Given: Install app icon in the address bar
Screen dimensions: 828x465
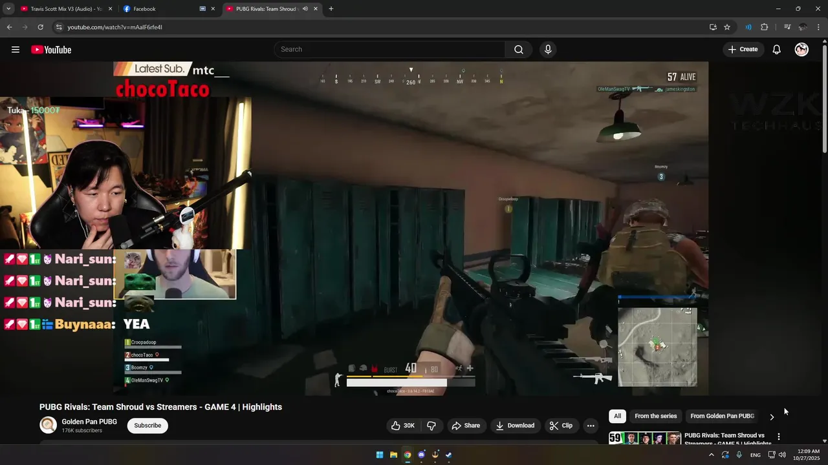Looking at the screenshot, I should click(713, 27).
